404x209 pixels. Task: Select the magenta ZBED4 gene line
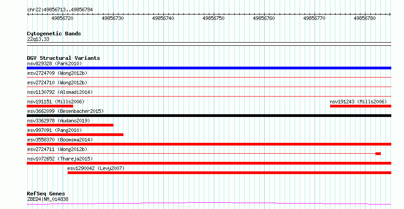[209, 204]
